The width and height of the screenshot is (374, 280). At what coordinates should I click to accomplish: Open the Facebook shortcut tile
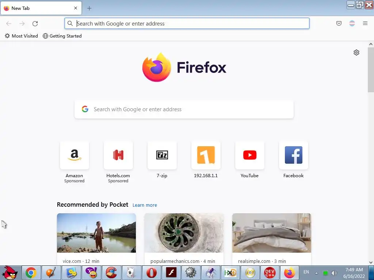294,155
